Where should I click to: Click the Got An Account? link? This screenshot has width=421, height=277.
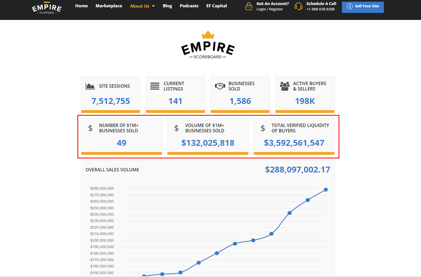(x=273, y=4)
